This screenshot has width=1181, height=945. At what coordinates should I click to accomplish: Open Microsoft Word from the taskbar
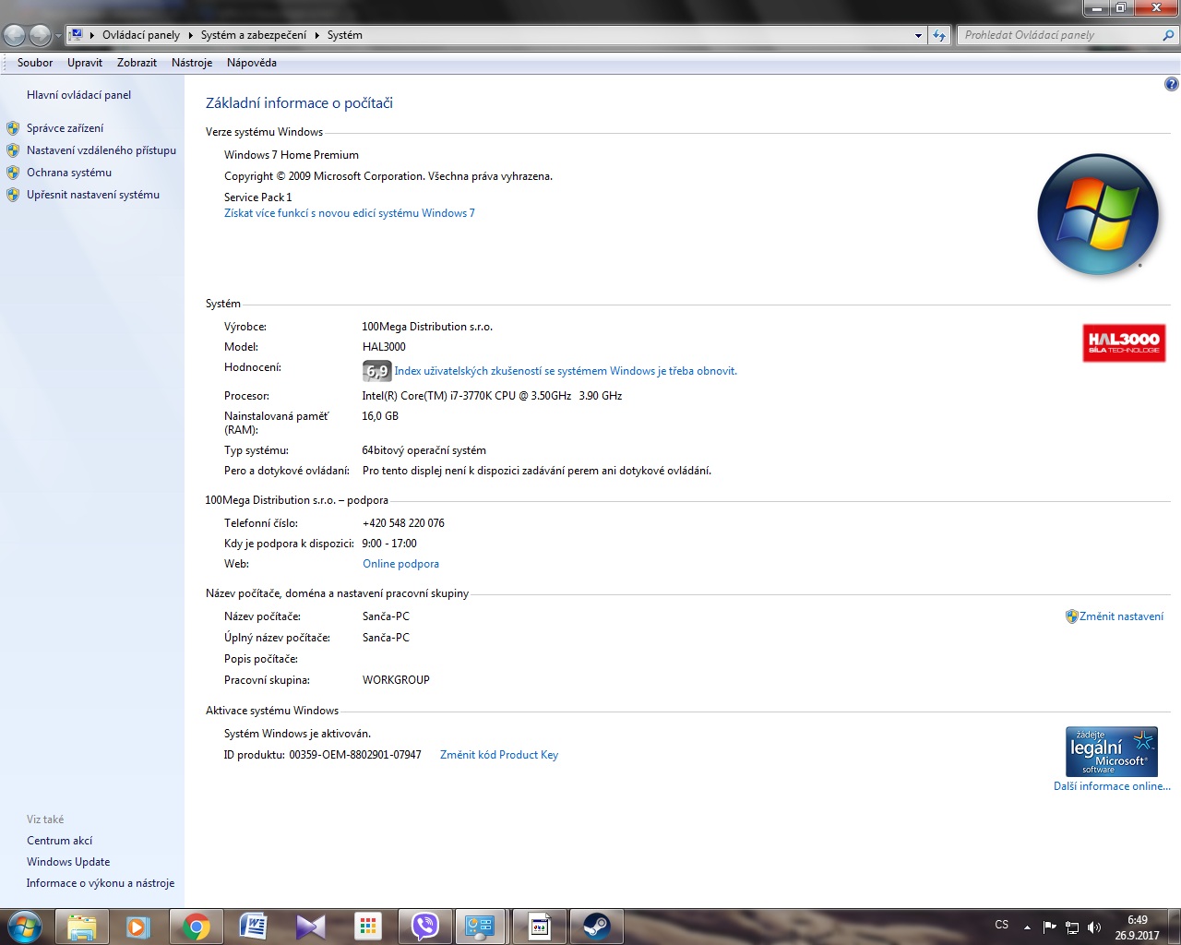click(253, 927)
